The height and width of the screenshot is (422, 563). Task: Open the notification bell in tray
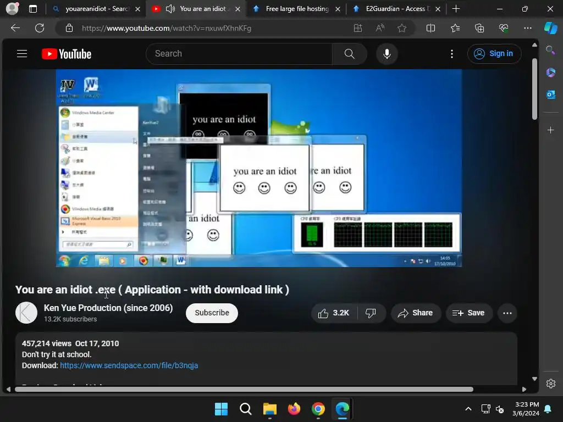(x=548, y=409)
